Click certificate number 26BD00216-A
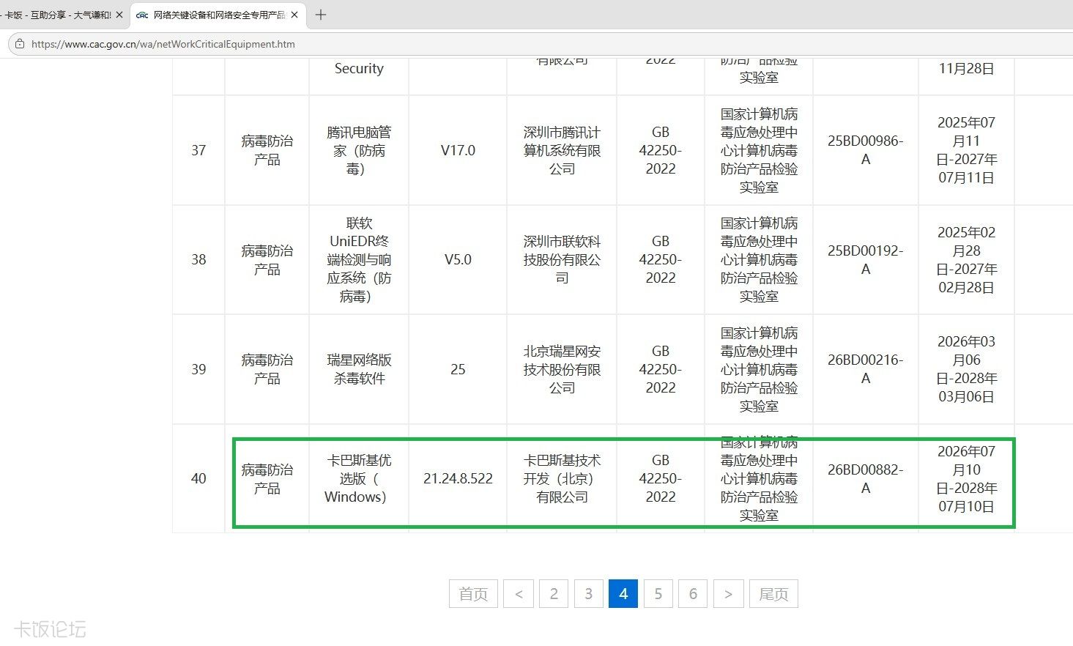Screen dimensions: 1073x646 pyautogui.click(x=865, y=369)
